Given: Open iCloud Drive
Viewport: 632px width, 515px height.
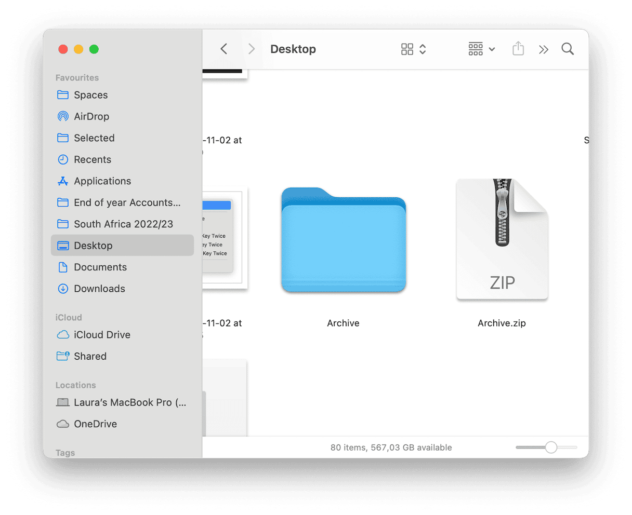Looking at the screenshot, I should [x=102, y=335].
